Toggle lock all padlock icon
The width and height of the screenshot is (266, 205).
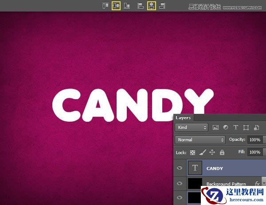pyautogui.click(x=222, y=152)
